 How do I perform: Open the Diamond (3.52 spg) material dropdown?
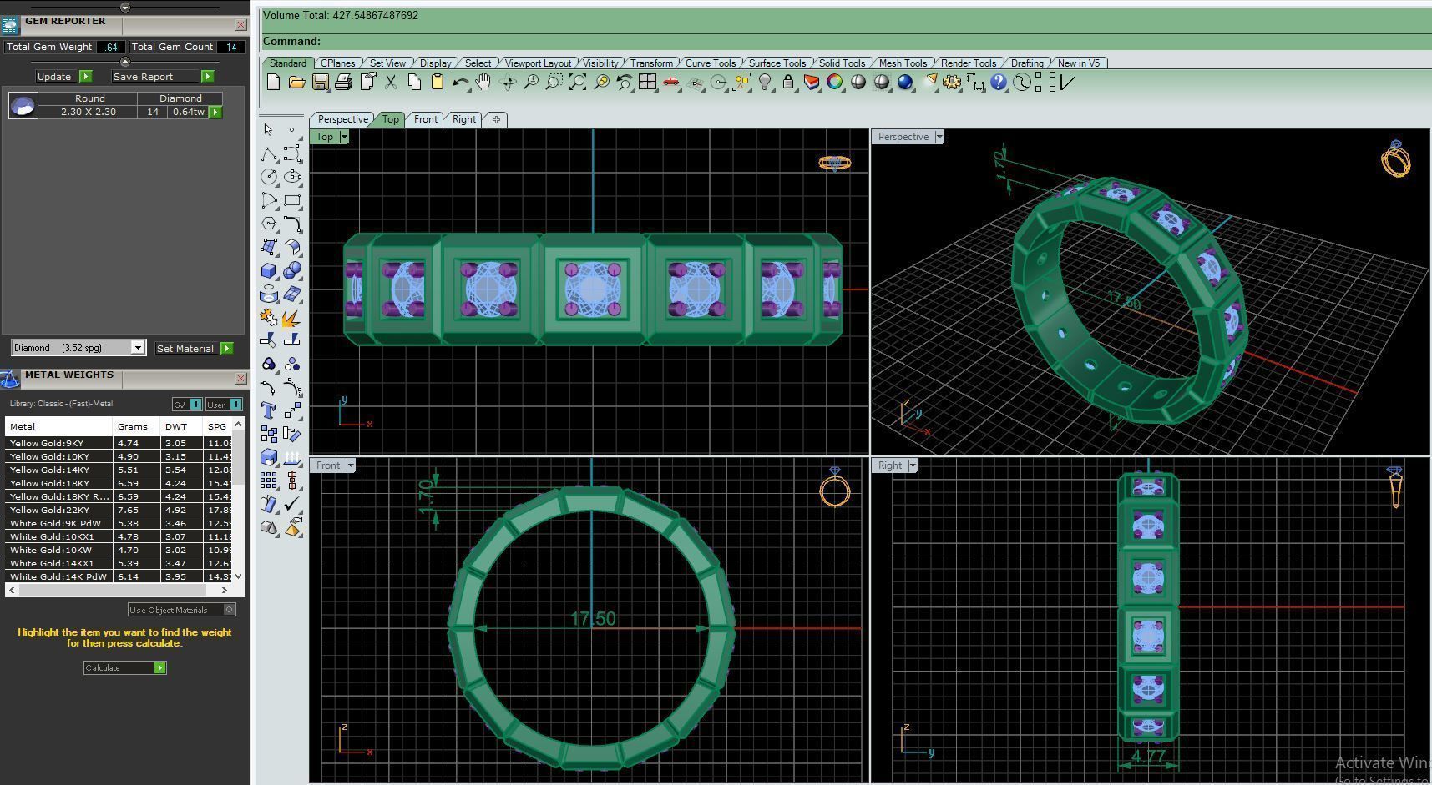pyautogui.click(x=138, y=348)
